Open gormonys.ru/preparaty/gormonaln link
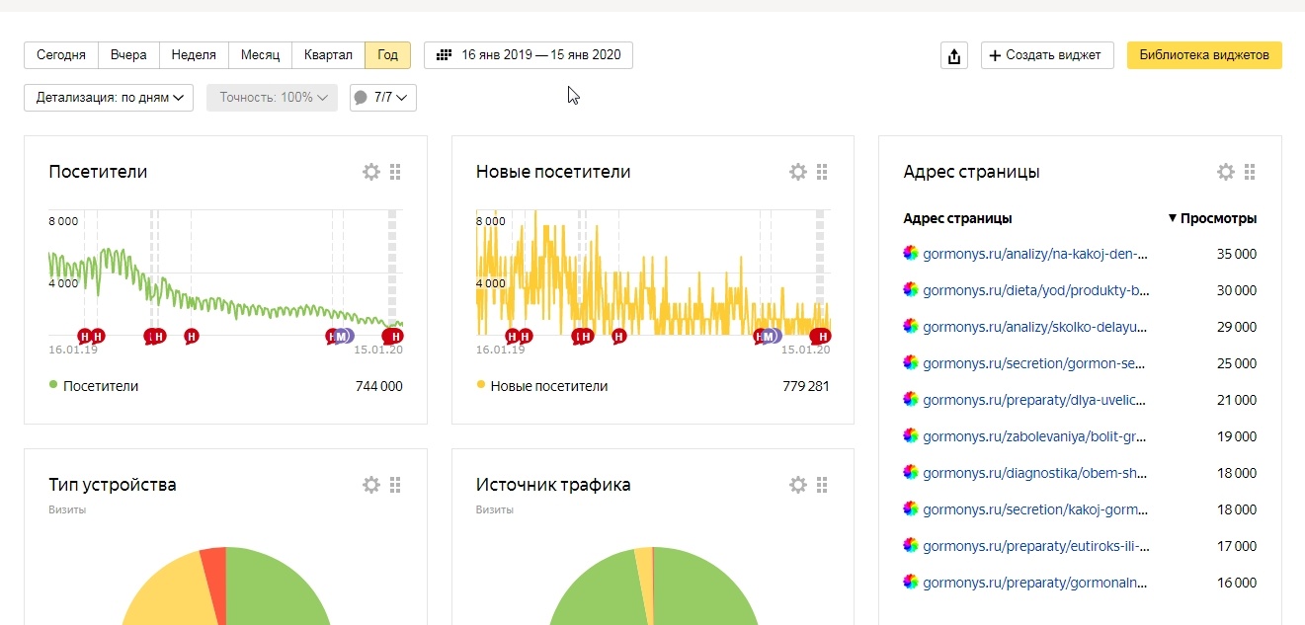 1036,583
